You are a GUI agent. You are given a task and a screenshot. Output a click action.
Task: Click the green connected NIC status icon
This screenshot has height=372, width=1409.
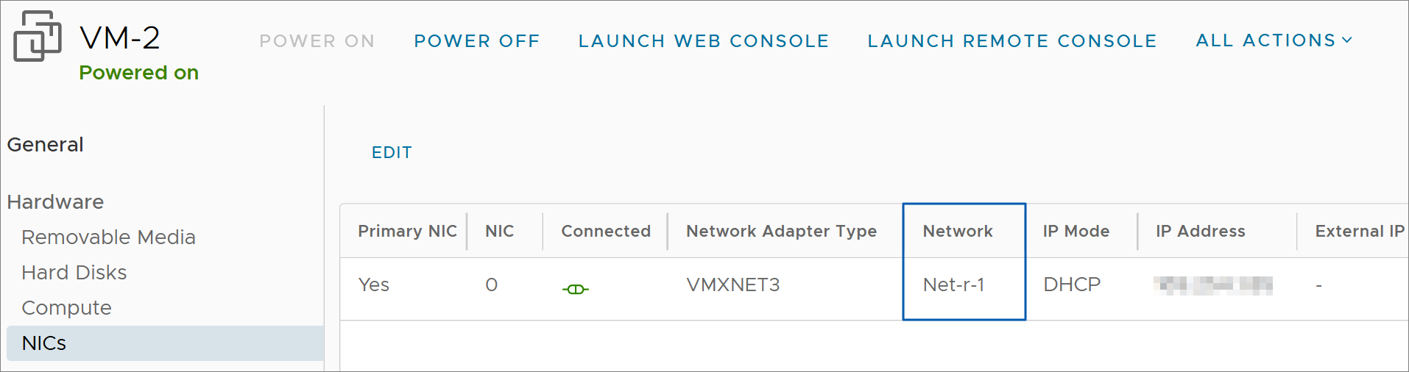(x=576, y=289)
